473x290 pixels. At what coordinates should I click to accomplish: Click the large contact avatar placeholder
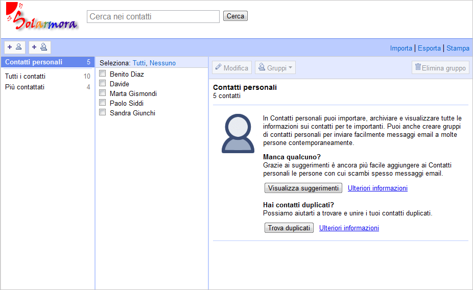coord(238,133)
